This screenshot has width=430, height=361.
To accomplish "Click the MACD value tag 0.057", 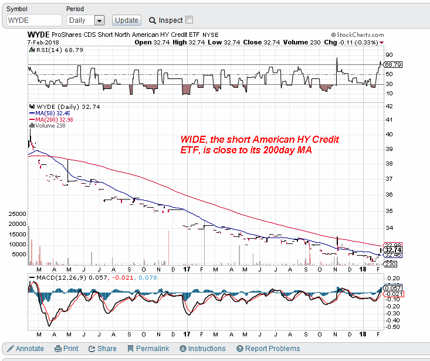I will point(393,288).
